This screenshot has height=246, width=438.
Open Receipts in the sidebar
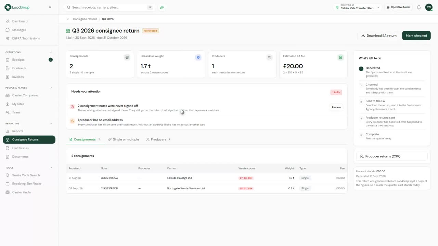click(29, 60)
